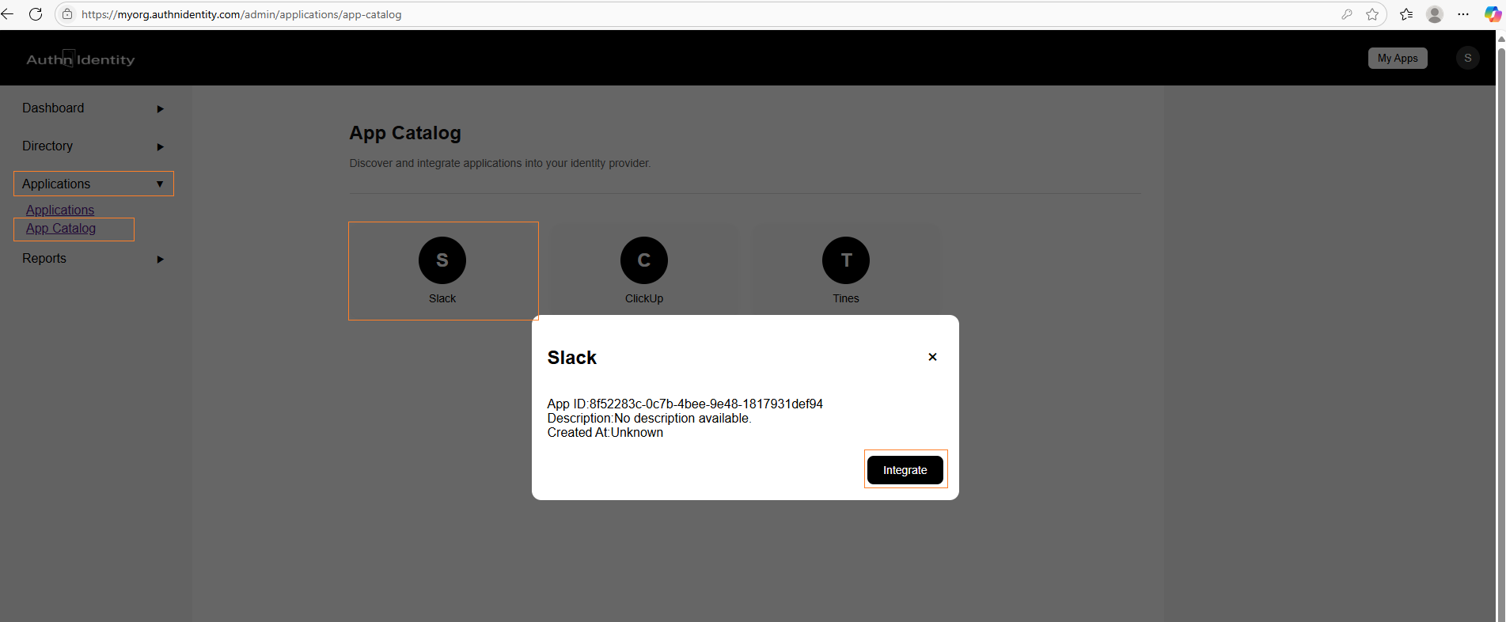This screenshot has height=622, width=1506.
Task: Click the 'Created At:Unknown' text
Action: (605, 432)
